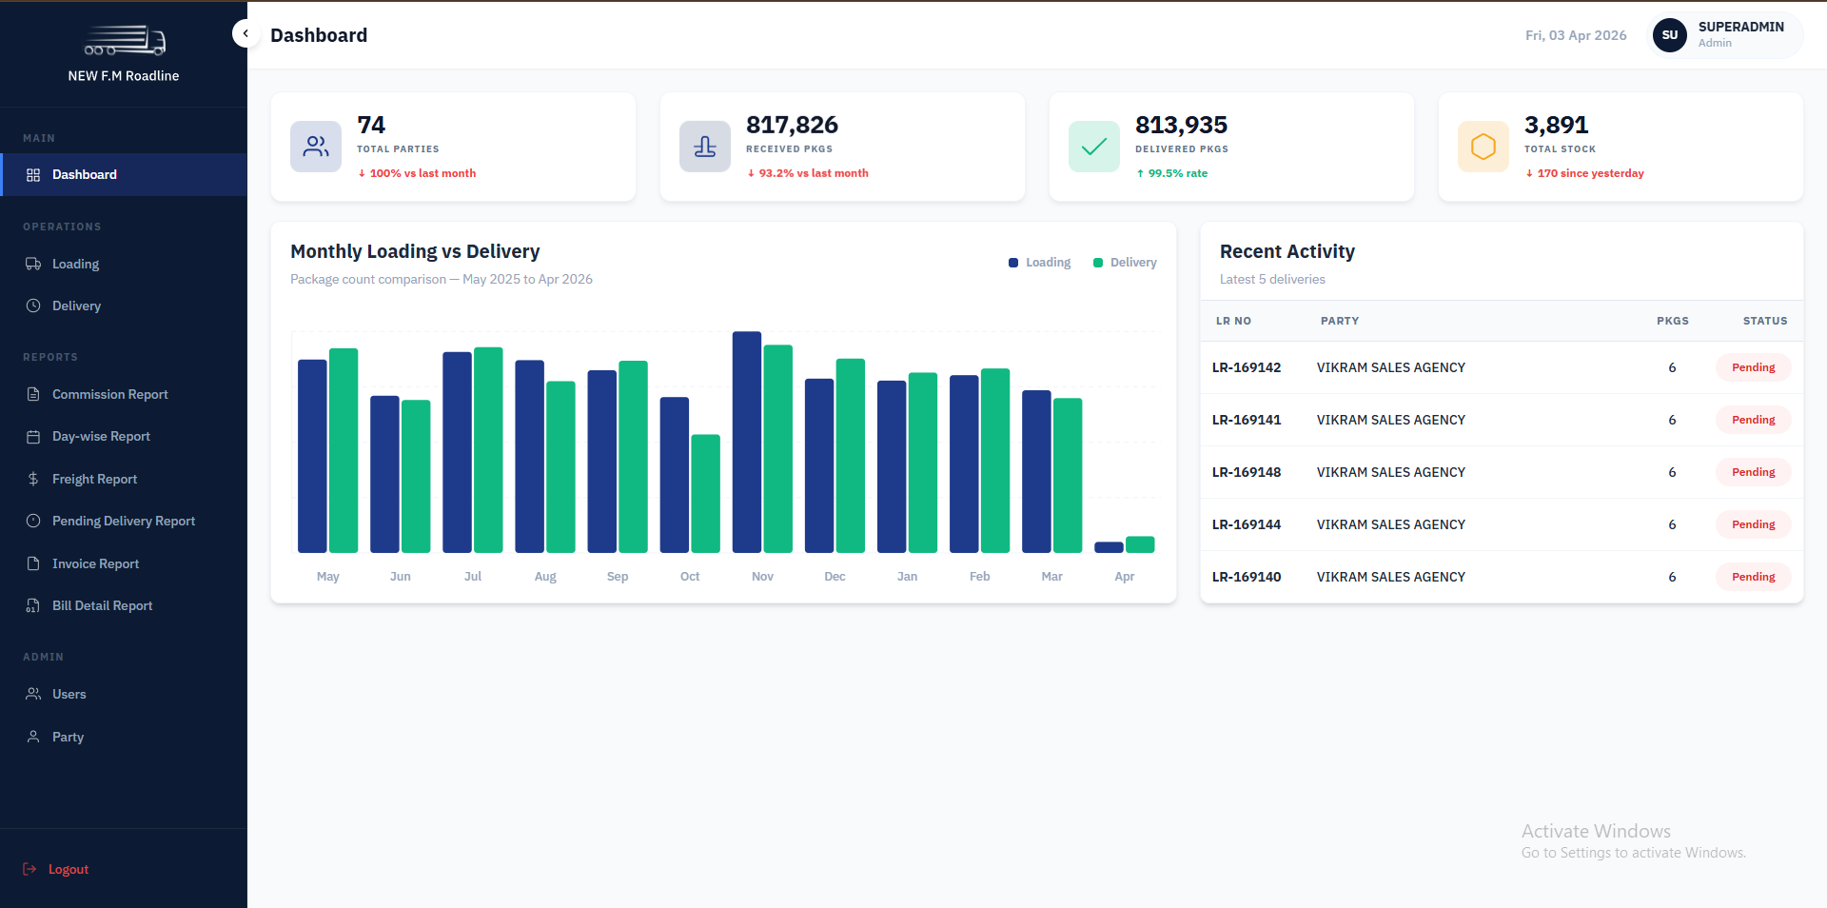Image resolution: width=1827 pixels, height=908 pixels.
Task: Click the truck logo in the sidebar
Action: (125, 42)
